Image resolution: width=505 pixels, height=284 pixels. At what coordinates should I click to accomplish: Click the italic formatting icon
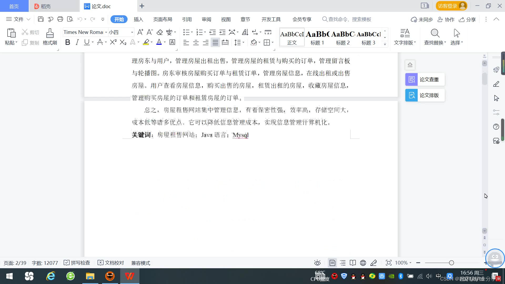[77, 42]
